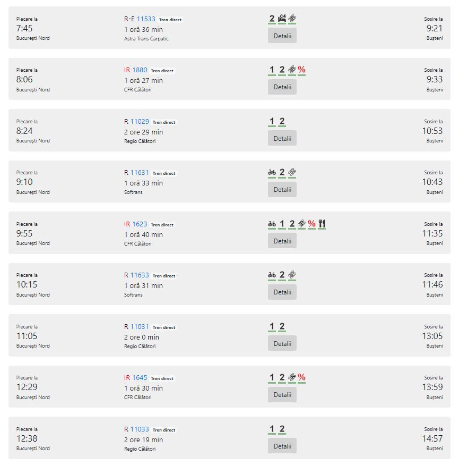Click the first class icon for R 11029
This screenshot has height=465, width=459.
(272, 121)
